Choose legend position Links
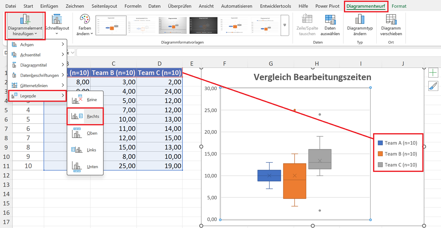The image size is (441, 228). coord(85,150)
